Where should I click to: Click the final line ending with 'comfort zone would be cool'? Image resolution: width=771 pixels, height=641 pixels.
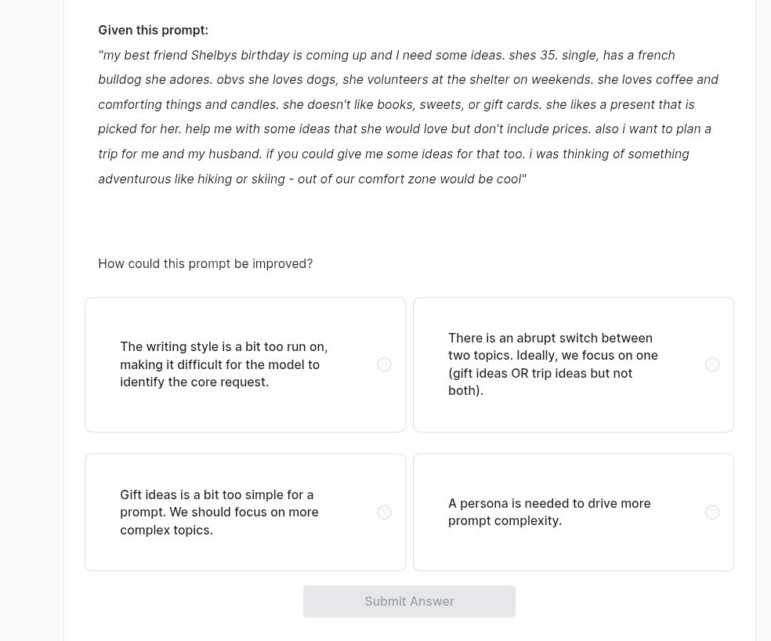(x=311, y=179)
